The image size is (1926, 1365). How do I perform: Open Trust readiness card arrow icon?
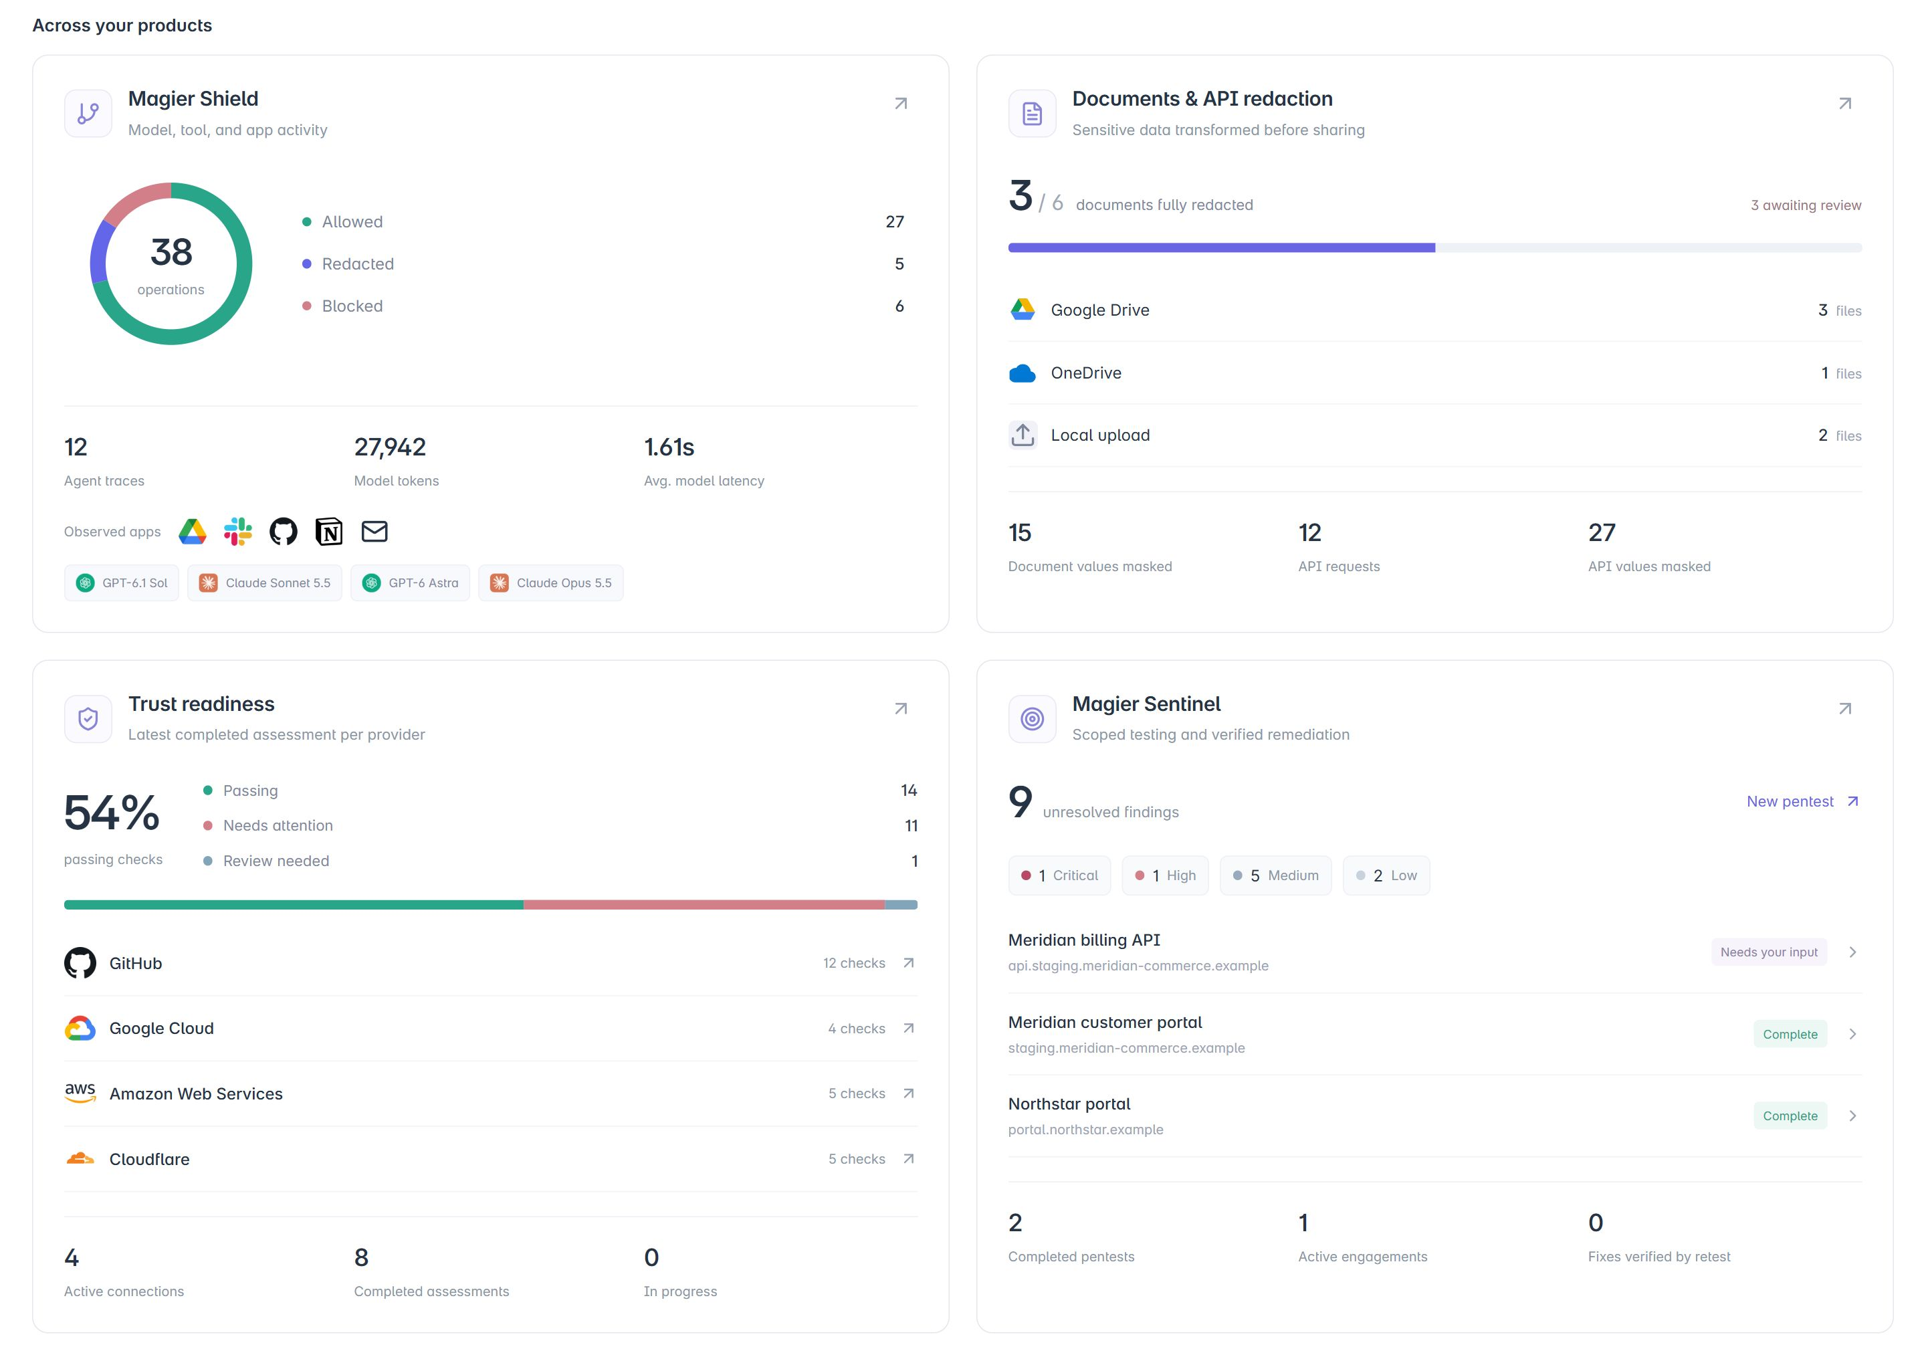(900, 708)
